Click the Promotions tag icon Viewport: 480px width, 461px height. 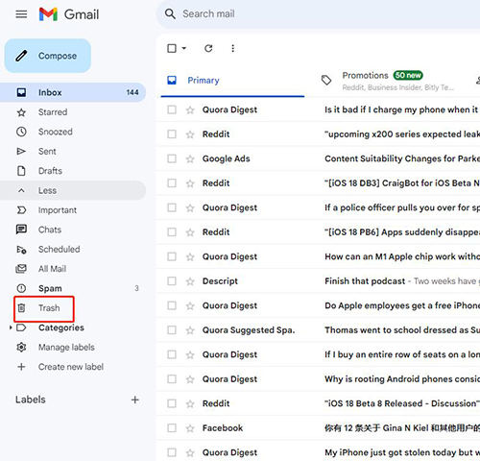pos(326,80)
